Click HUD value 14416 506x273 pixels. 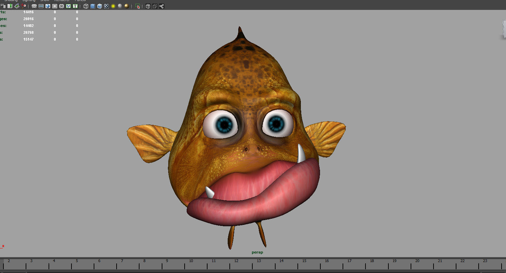28,12
